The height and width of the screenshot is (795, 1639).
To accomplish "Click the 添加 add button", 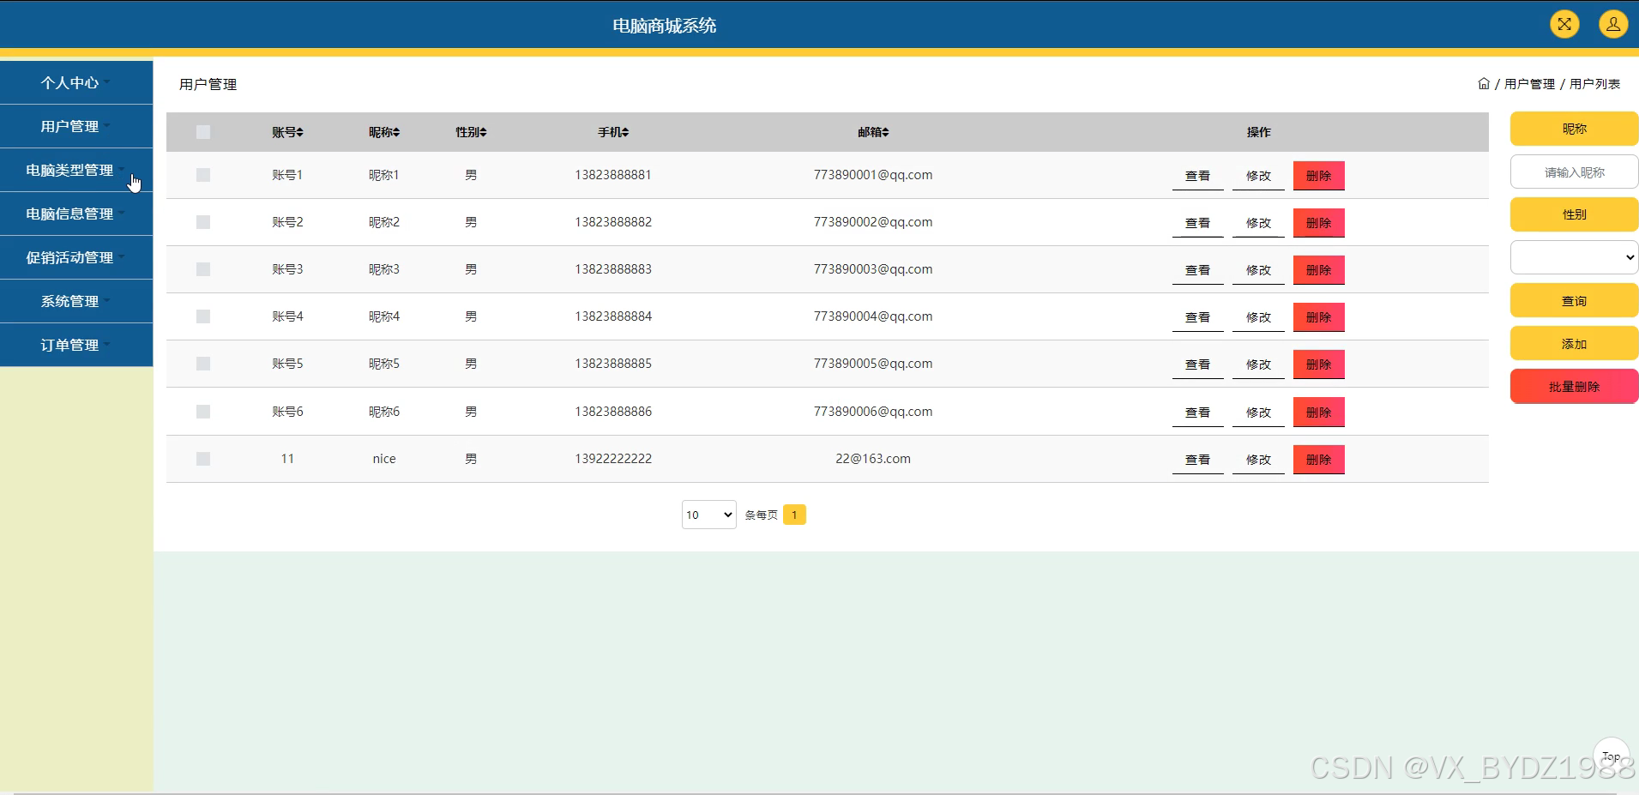I will coord(1574,344).
